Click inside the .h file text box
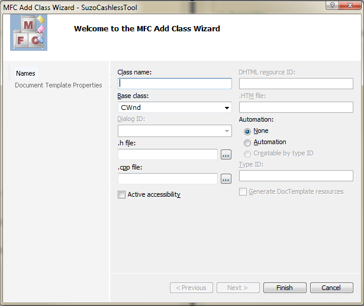The image size is (364, 306). [167, 155]
